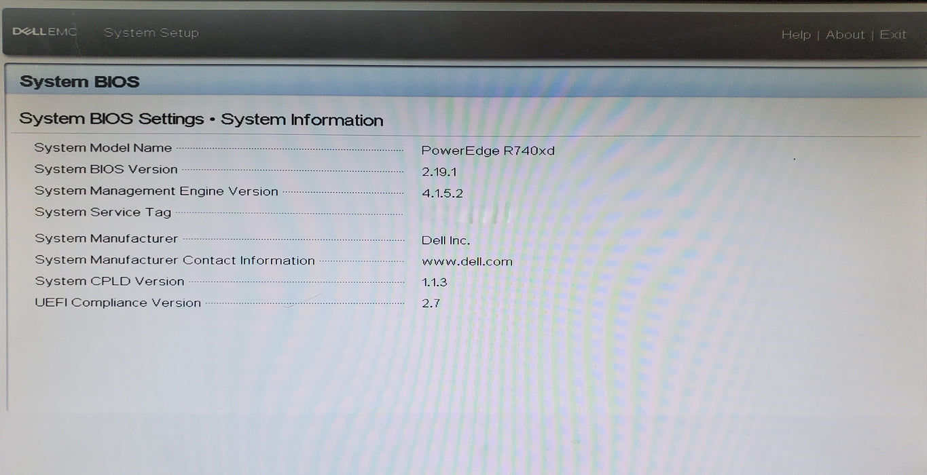Open the www.dell.com link
Screen dimensions: 927x475
(x=467, y=261)
